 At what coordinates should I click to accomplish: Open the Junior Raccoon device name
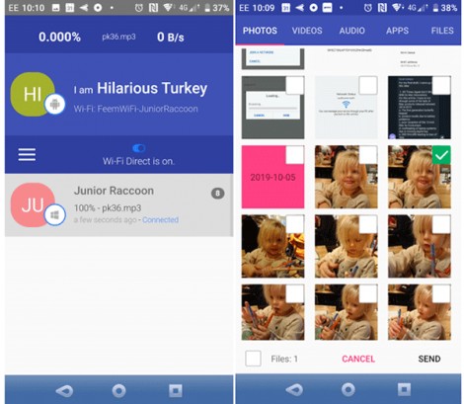click(x=114, y=191)
